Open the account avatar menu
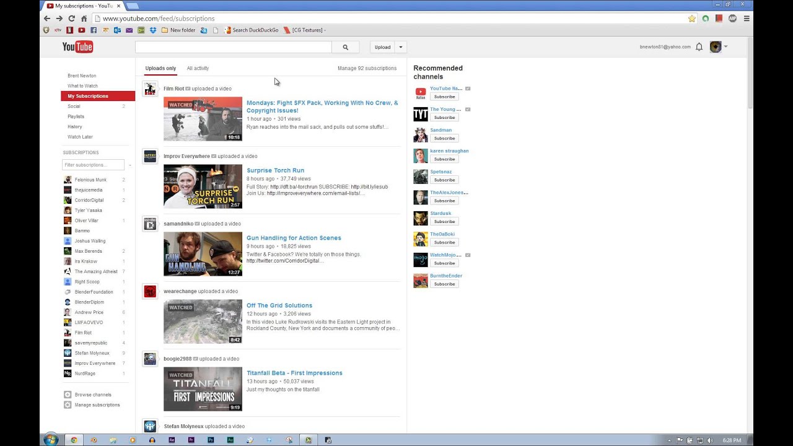793x446 pixels. coord(716,47)
